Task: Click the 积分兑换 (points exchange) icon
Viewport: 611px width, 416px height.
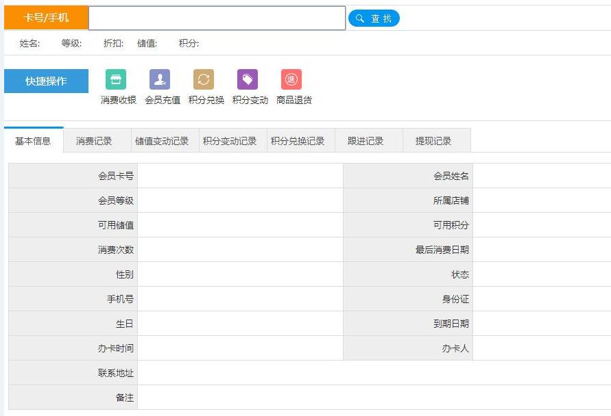Action: 202,79
